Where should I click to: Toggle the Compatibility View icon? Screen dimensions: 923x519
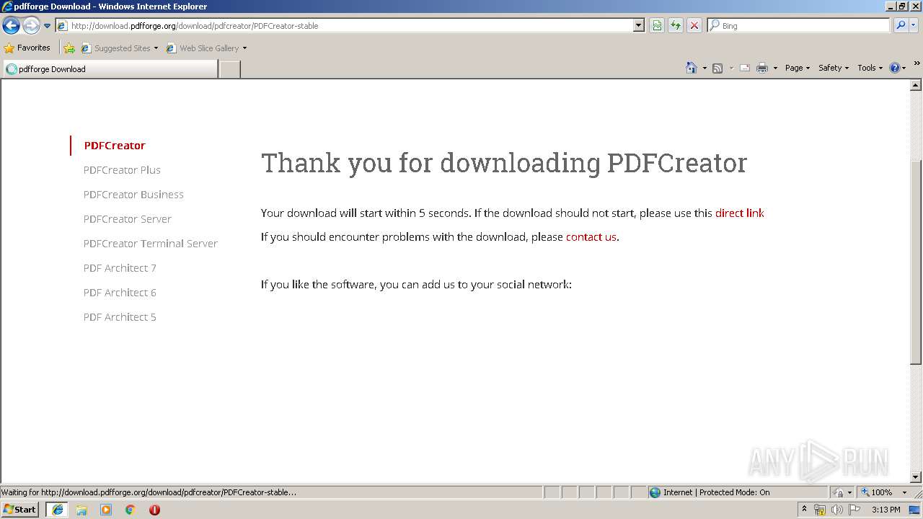[x=657, y=26]
